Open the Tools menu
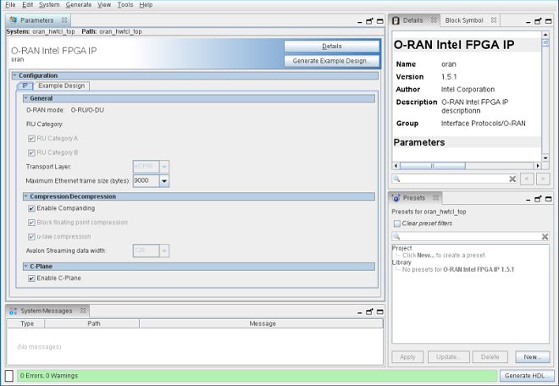 pos(125,4)
